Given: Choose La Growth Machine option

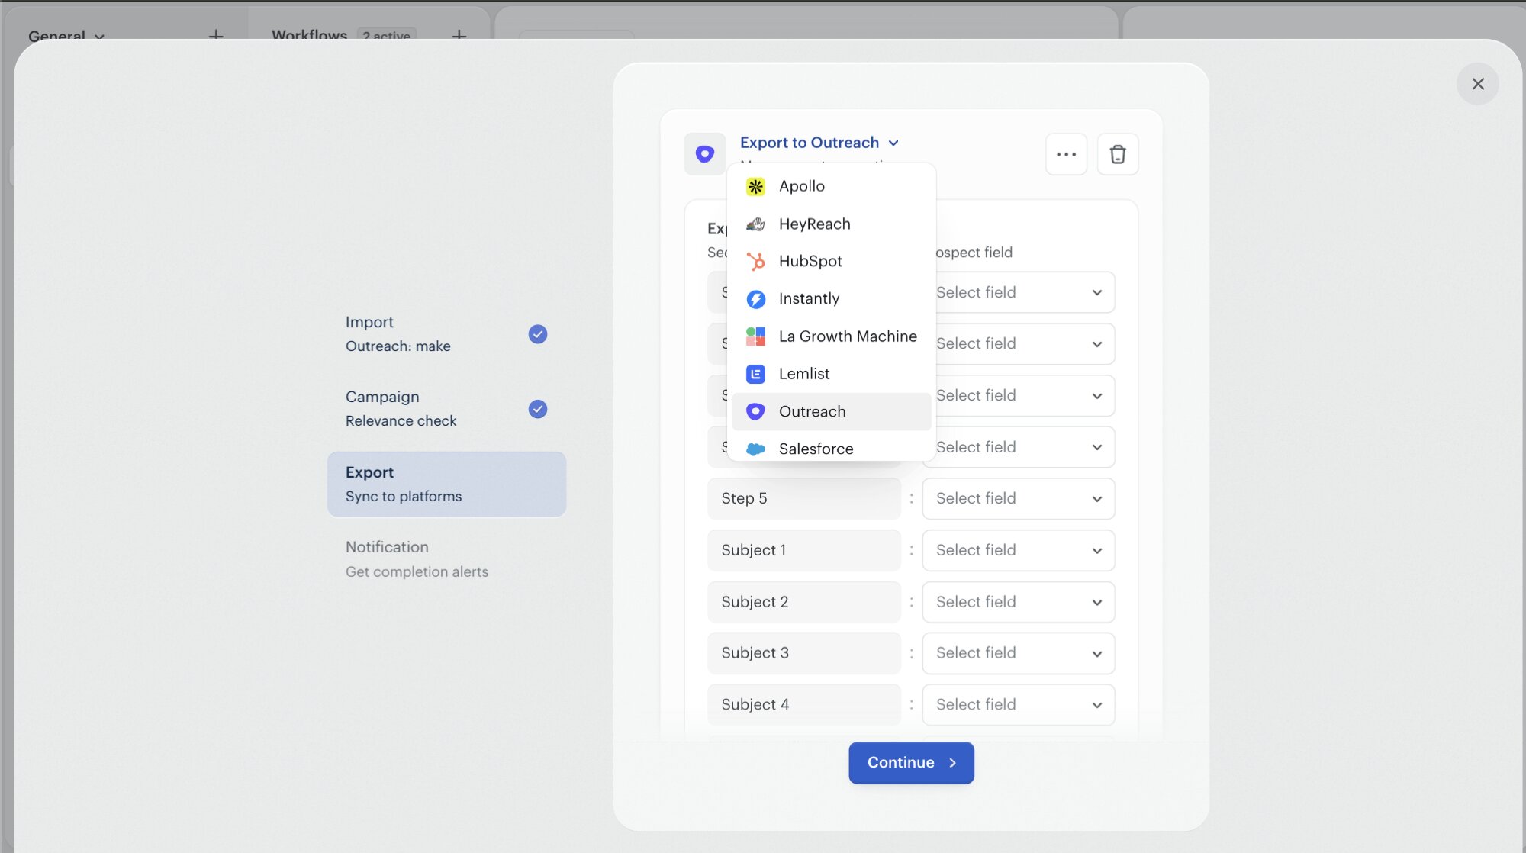Looking at the screenshot, I should click(x=831, y=336).
